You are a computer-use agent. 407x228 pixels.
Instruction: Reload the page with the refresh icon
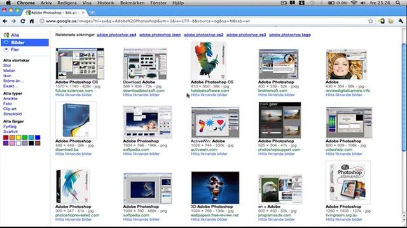click(23, 21)
